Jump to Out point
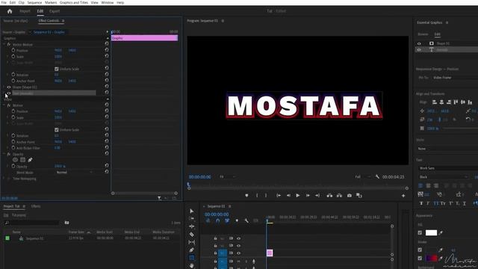The height and width of the screenshot is (269, 478). tap(317, 196)
